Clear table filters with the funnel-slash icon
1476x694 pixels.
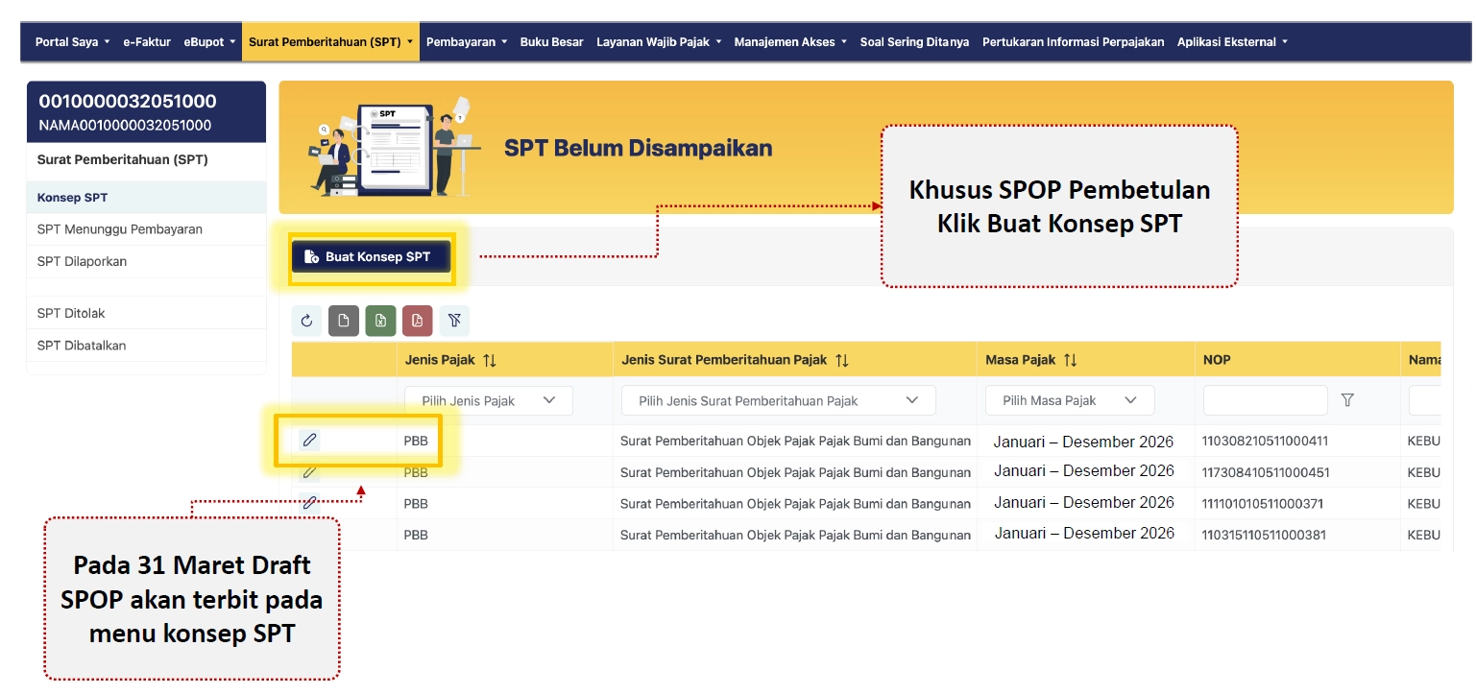[x=454, y=322]
